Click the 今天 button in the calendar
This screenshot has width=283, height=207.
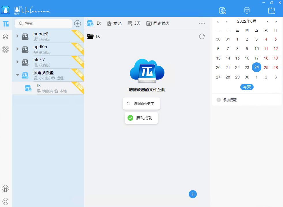click(x=247, y=87)
